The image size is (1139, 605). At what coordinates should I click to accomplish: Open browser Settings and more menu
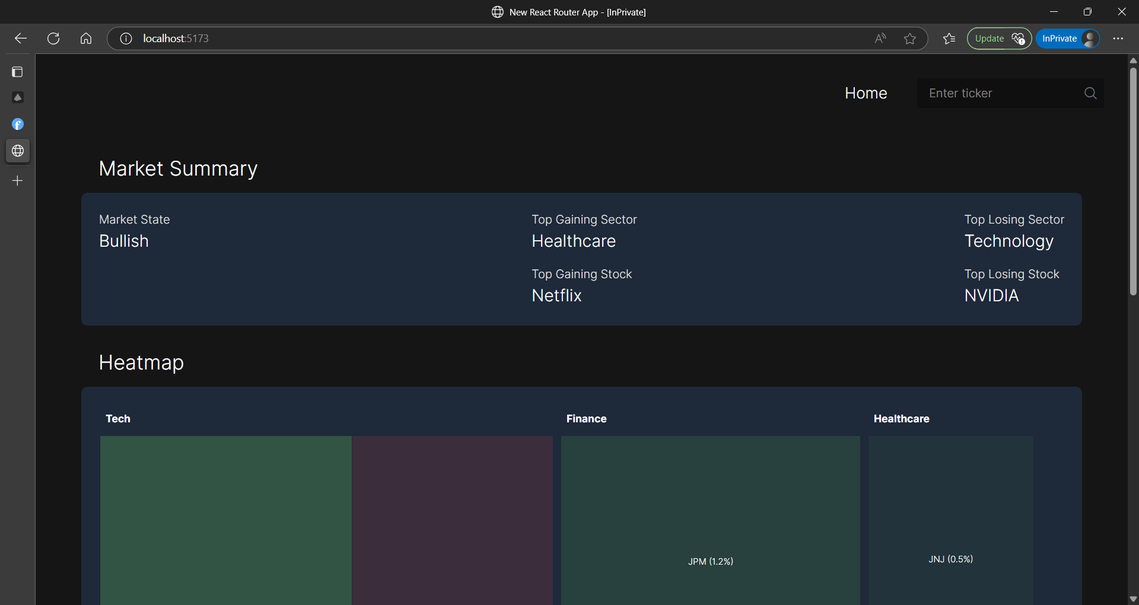[x=1118, y=39]
